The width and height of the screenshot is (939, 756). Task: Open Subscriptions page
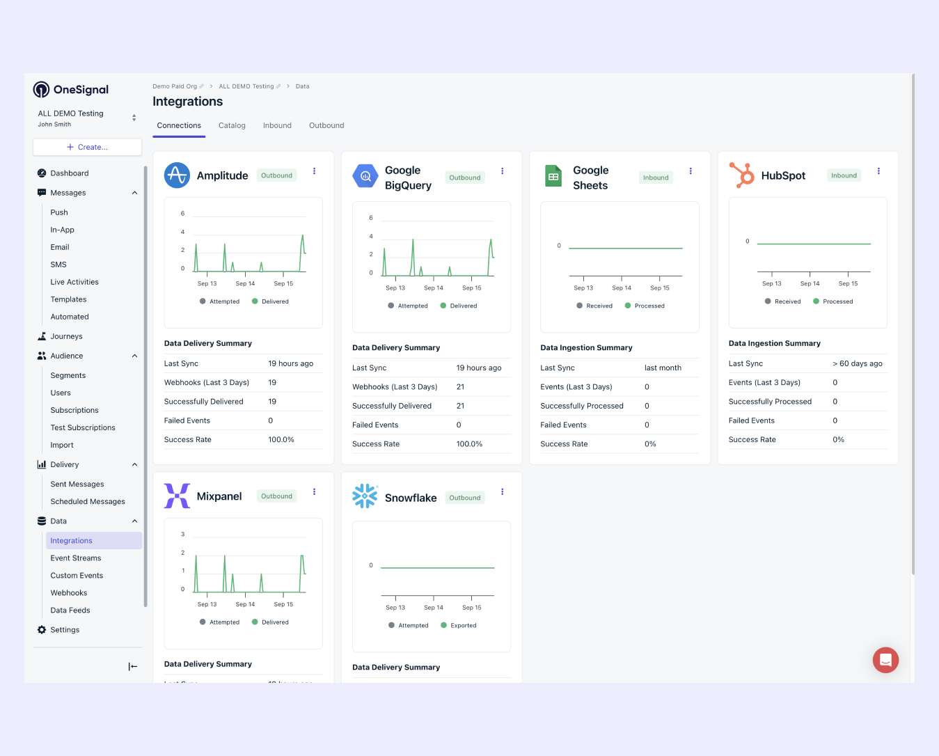point(74,410)
